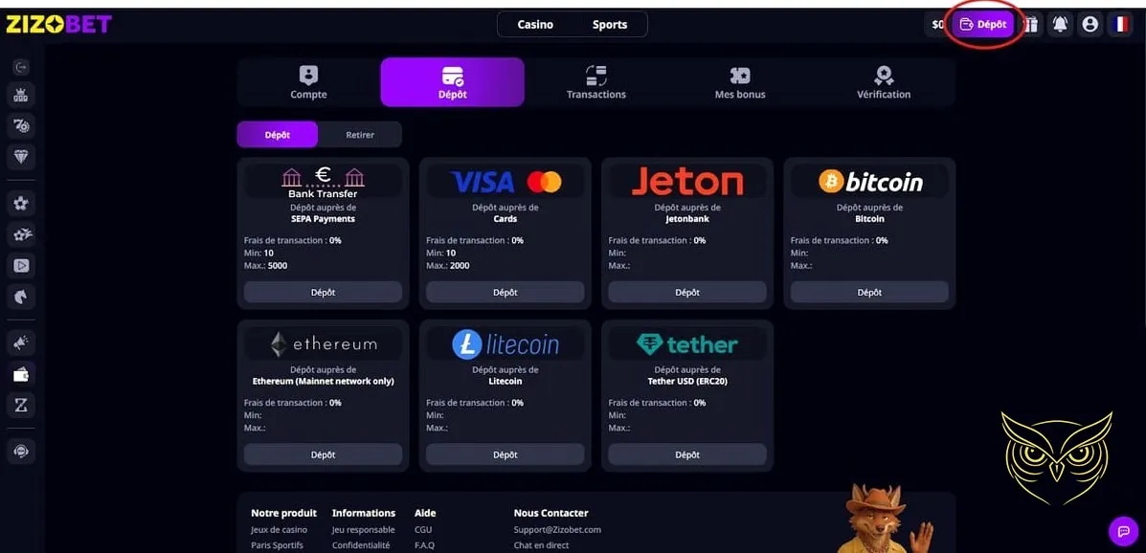The image size is (1146, 553).
Task: Open the Transactions tab
Action: coord(596,82)
